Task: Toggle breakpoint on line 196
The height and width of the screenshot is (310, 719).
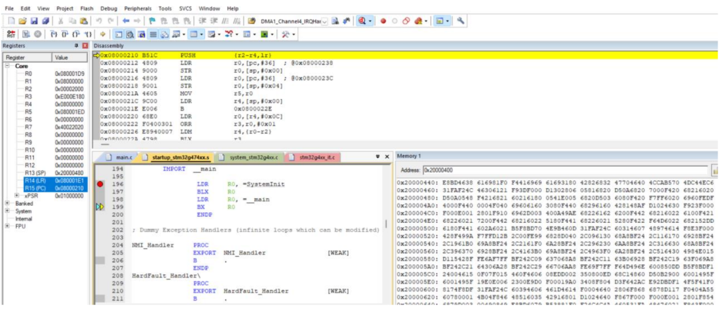Action: [x=100, y=184]
